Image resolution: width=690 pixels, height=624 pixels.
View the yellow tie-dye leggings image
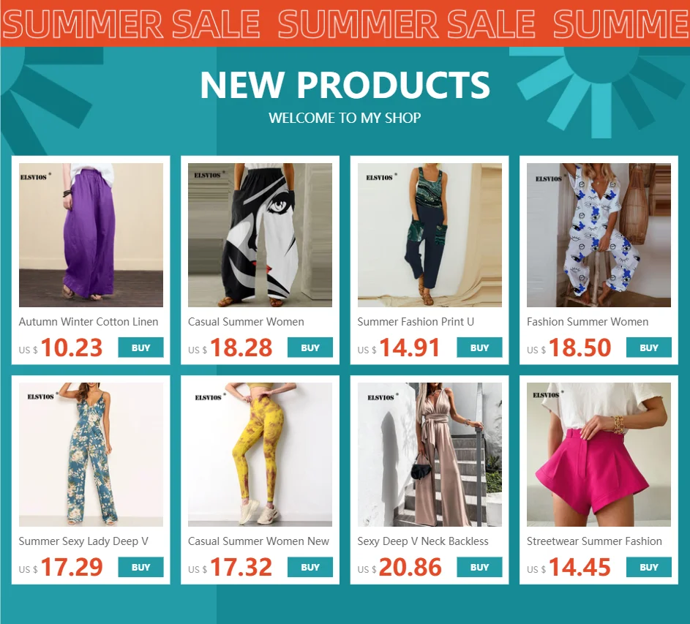click(x=260, y=454)
